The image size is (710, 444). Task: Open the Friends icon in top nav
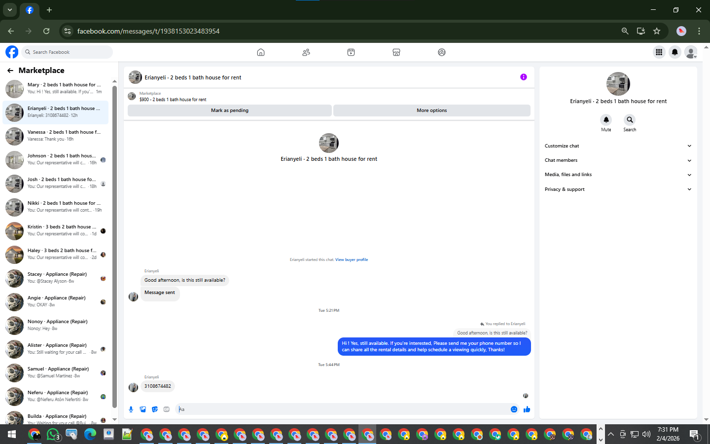pyautogui.click(x=306, y=52)
